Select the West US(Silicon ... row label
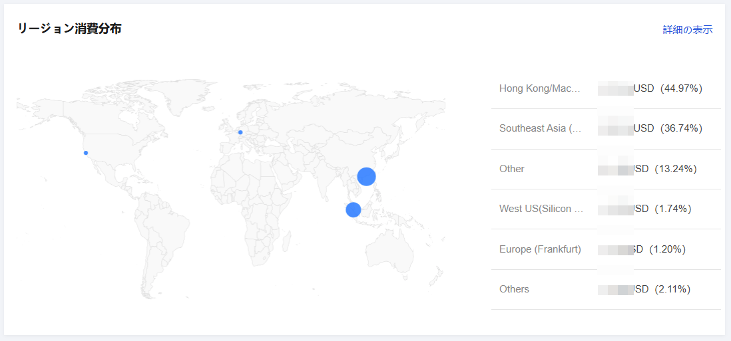 [x=541, y=209]
